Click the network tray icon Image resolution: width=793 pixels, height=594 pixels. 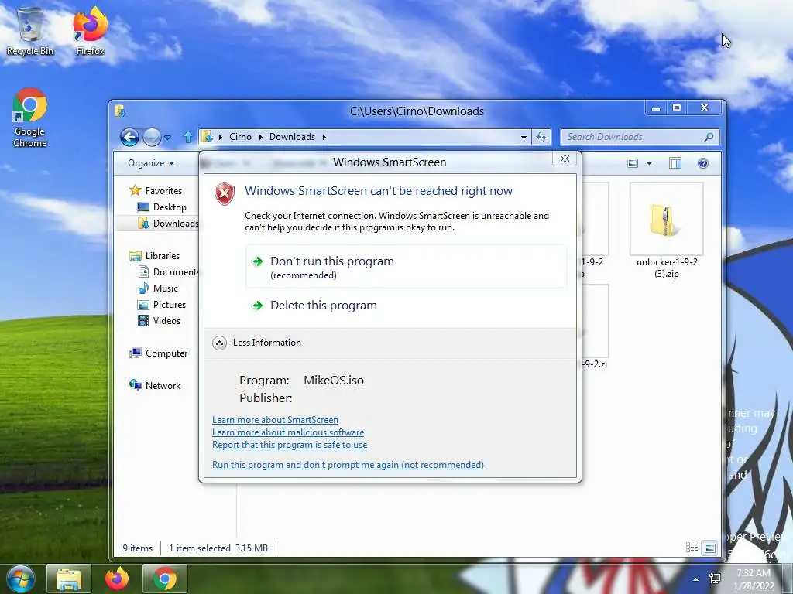pyautogui.click(x=715, y=579)
